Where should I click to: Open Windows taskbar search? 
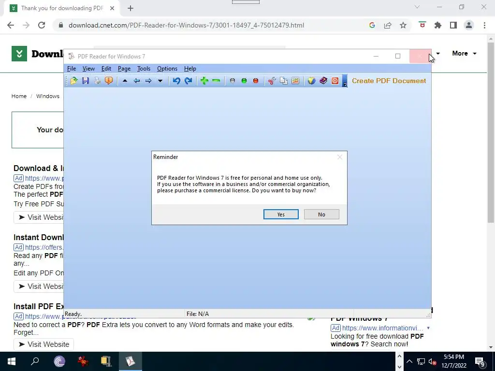(x=35, y=361)
